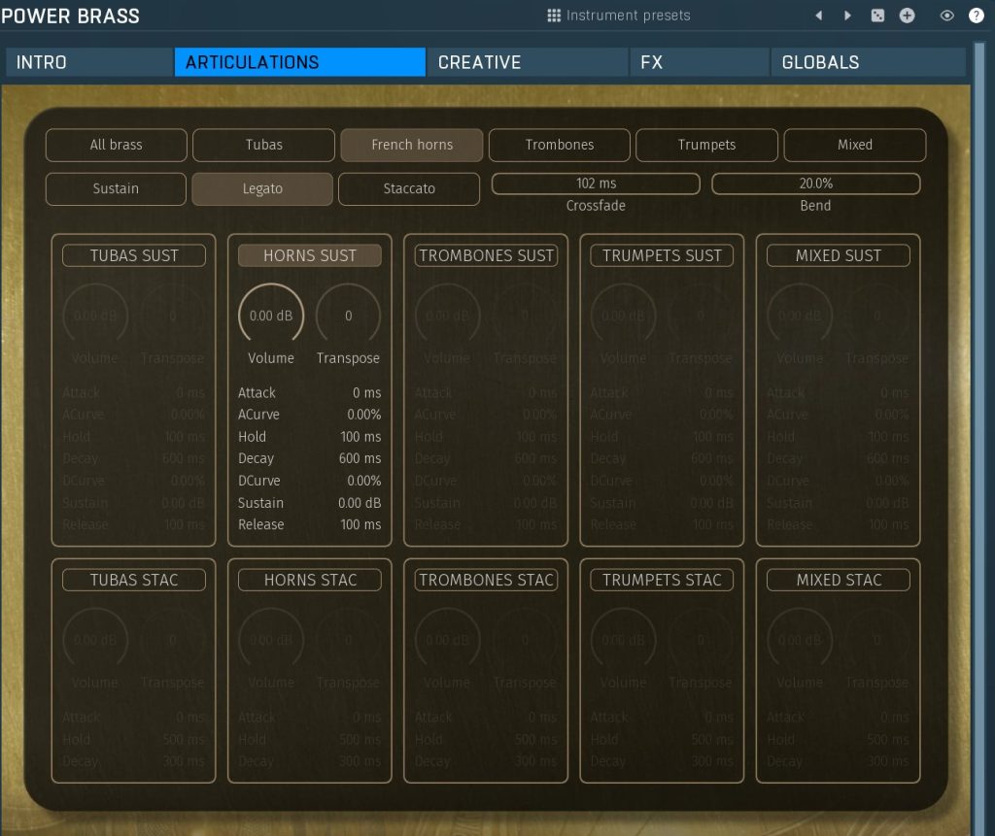This screenshot has height=836, width=995.
Task: Toggle the HORNS SUST section header
Action: [x=310, y=255]
